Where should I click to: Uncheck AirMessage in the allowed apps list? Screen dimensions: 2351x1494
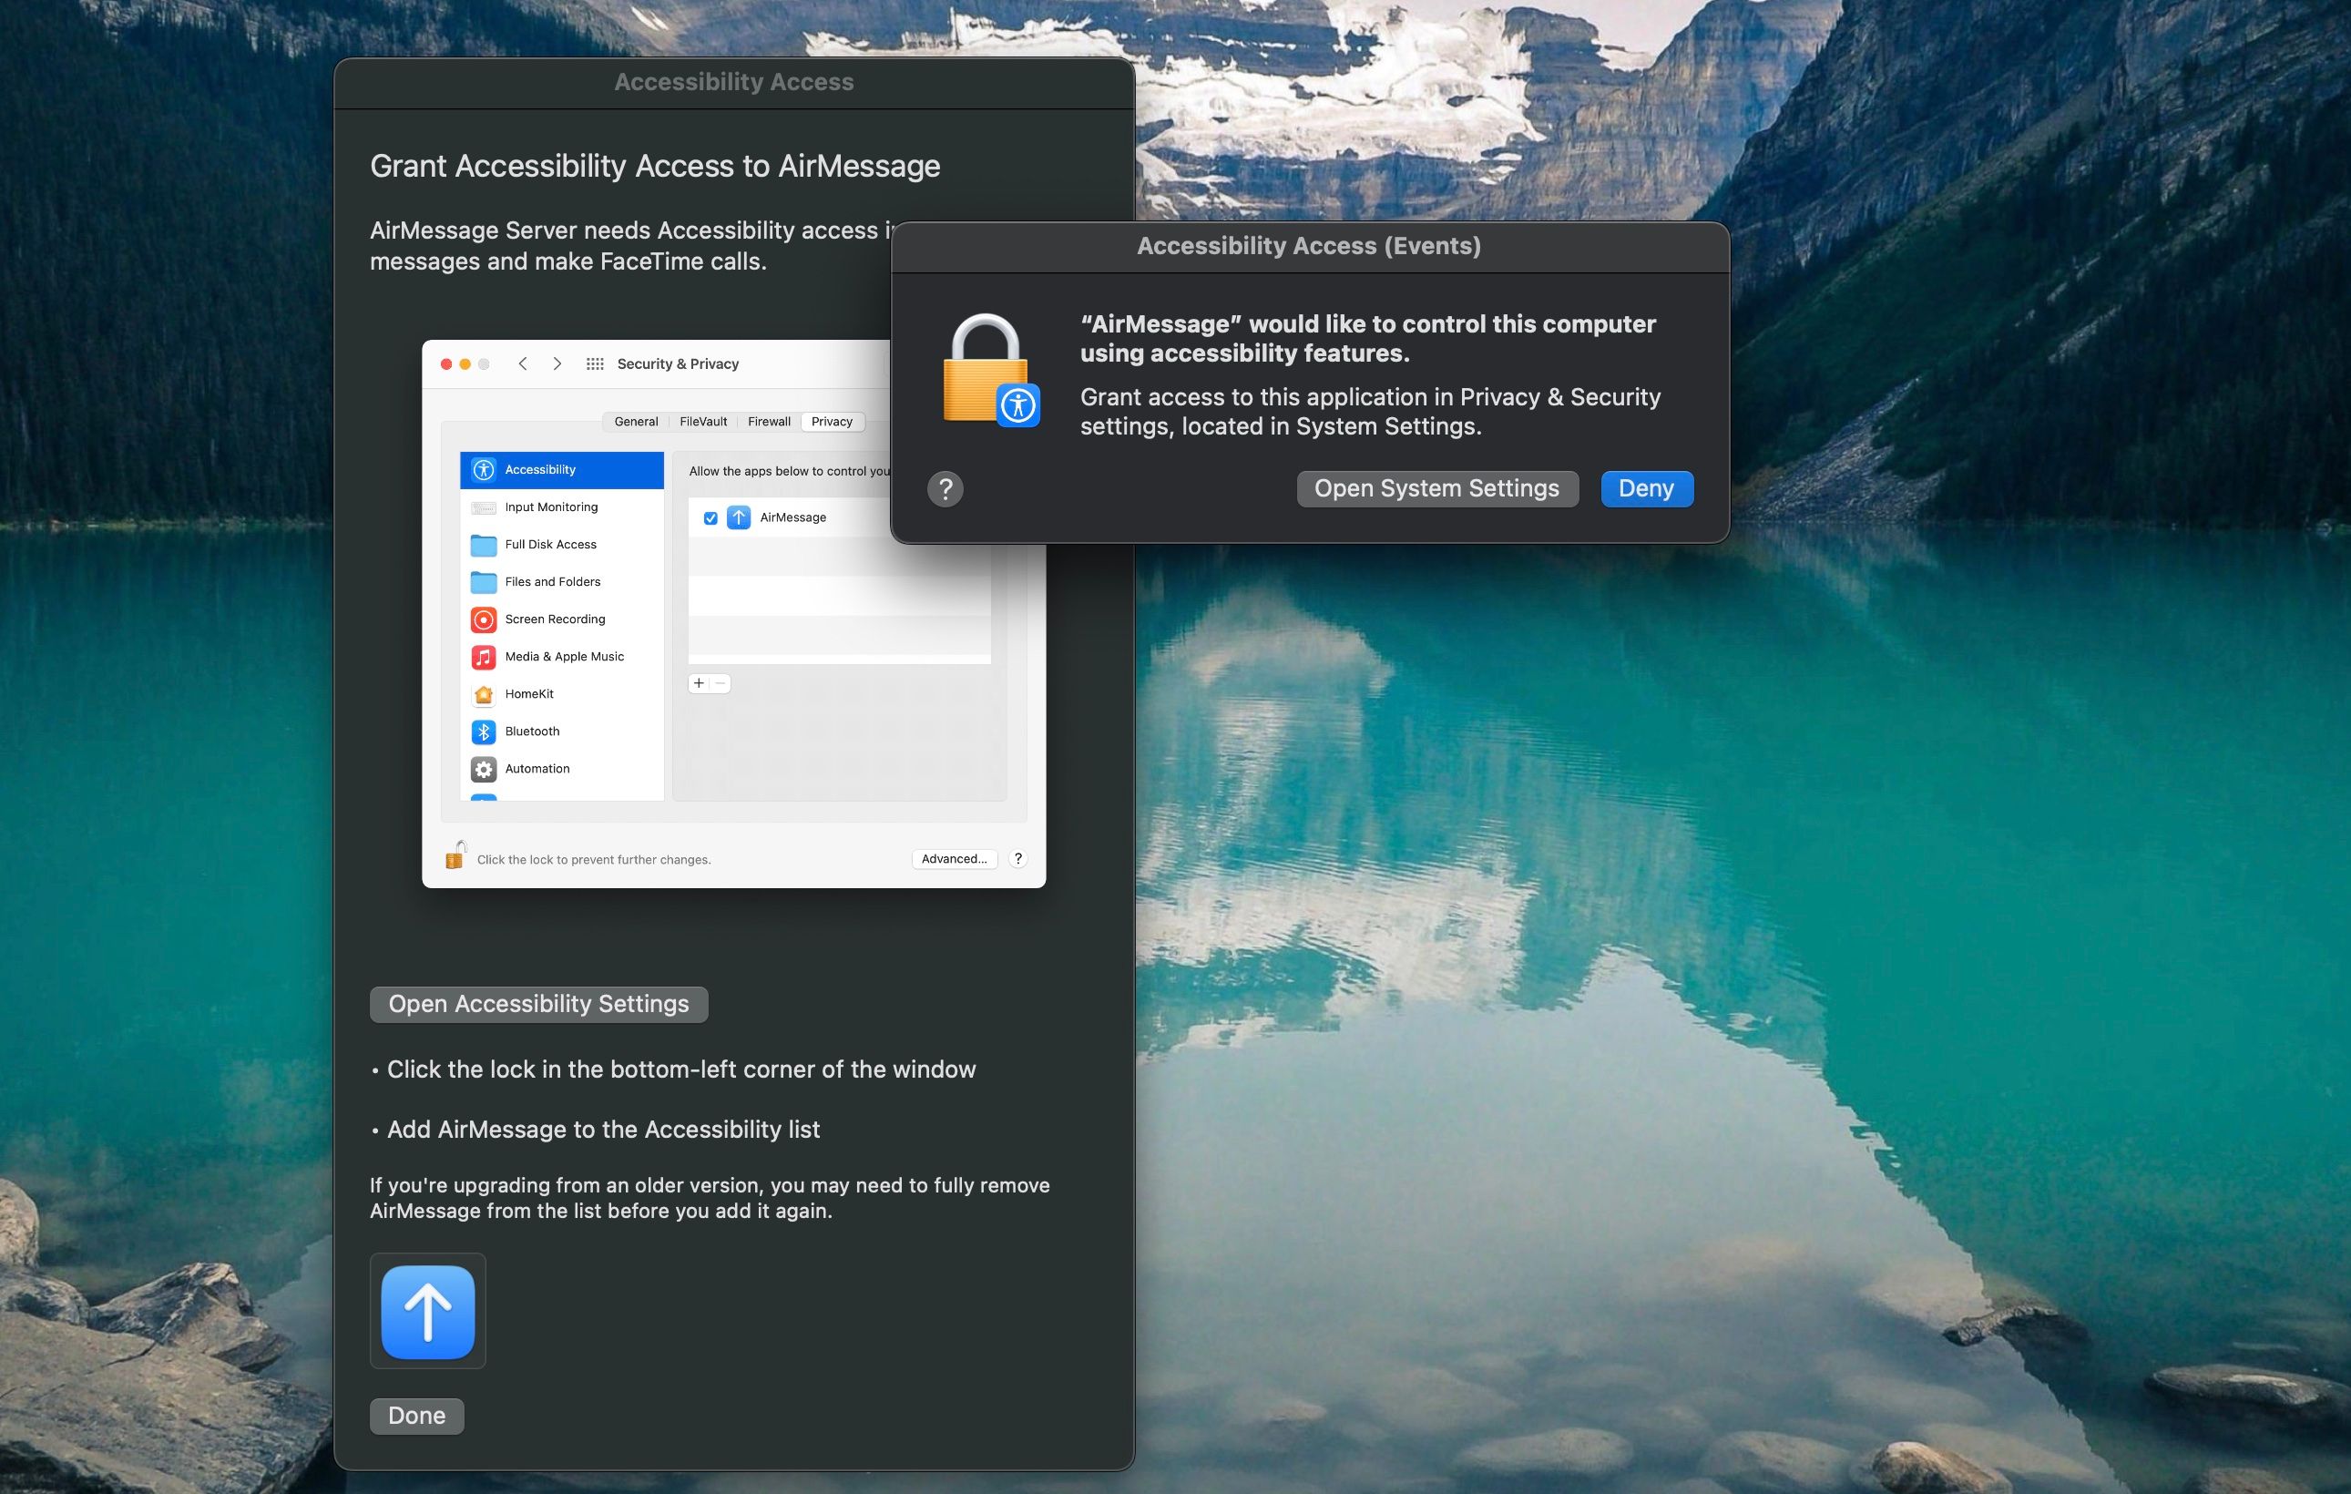point(710,517)
